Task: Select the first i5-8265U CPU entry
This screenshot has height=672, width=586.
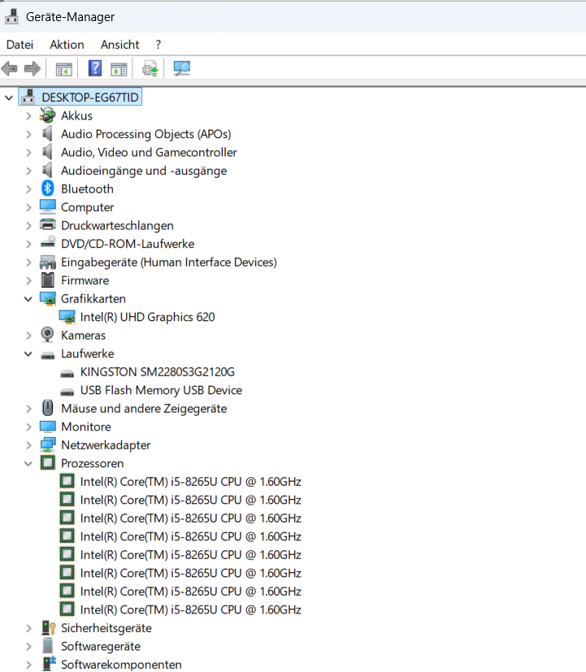Action: click(x=191, y=482)
